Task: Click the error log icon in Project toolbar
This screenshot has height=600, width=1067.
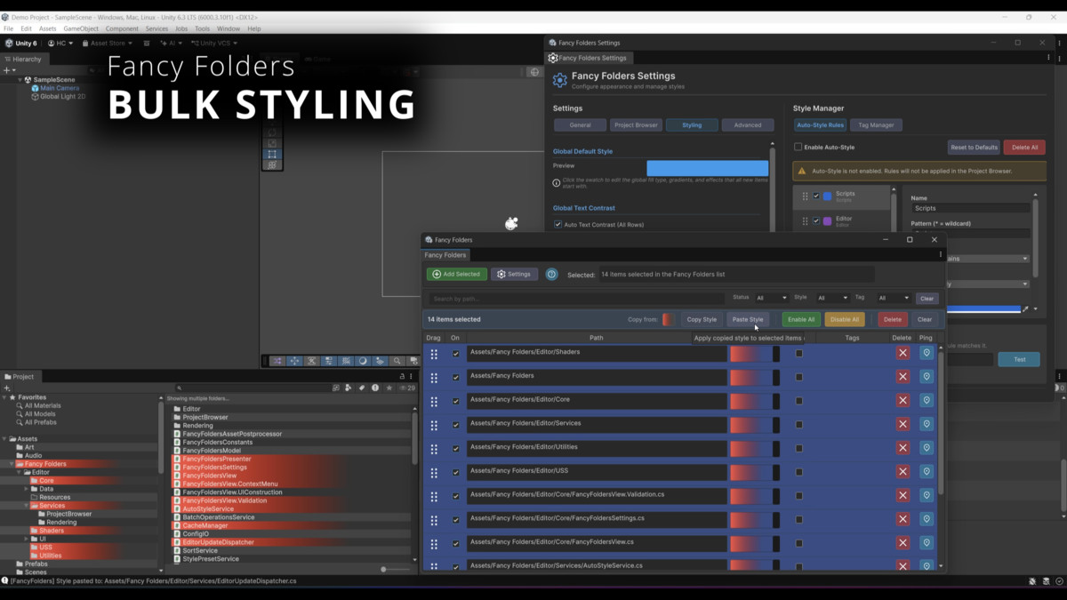Action: tap(374, 388)
